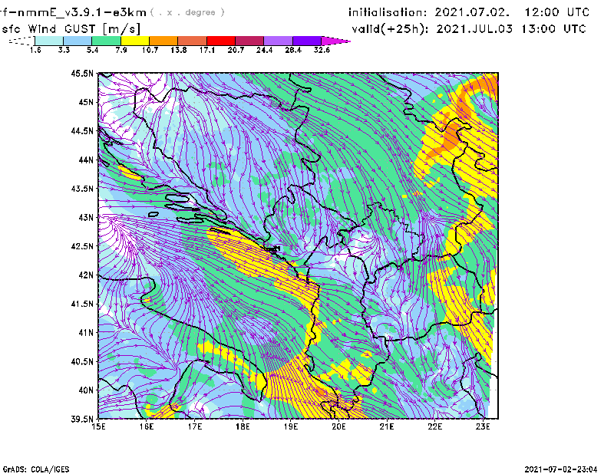Click the 43.5N latitude label

(x=82, y=189)
